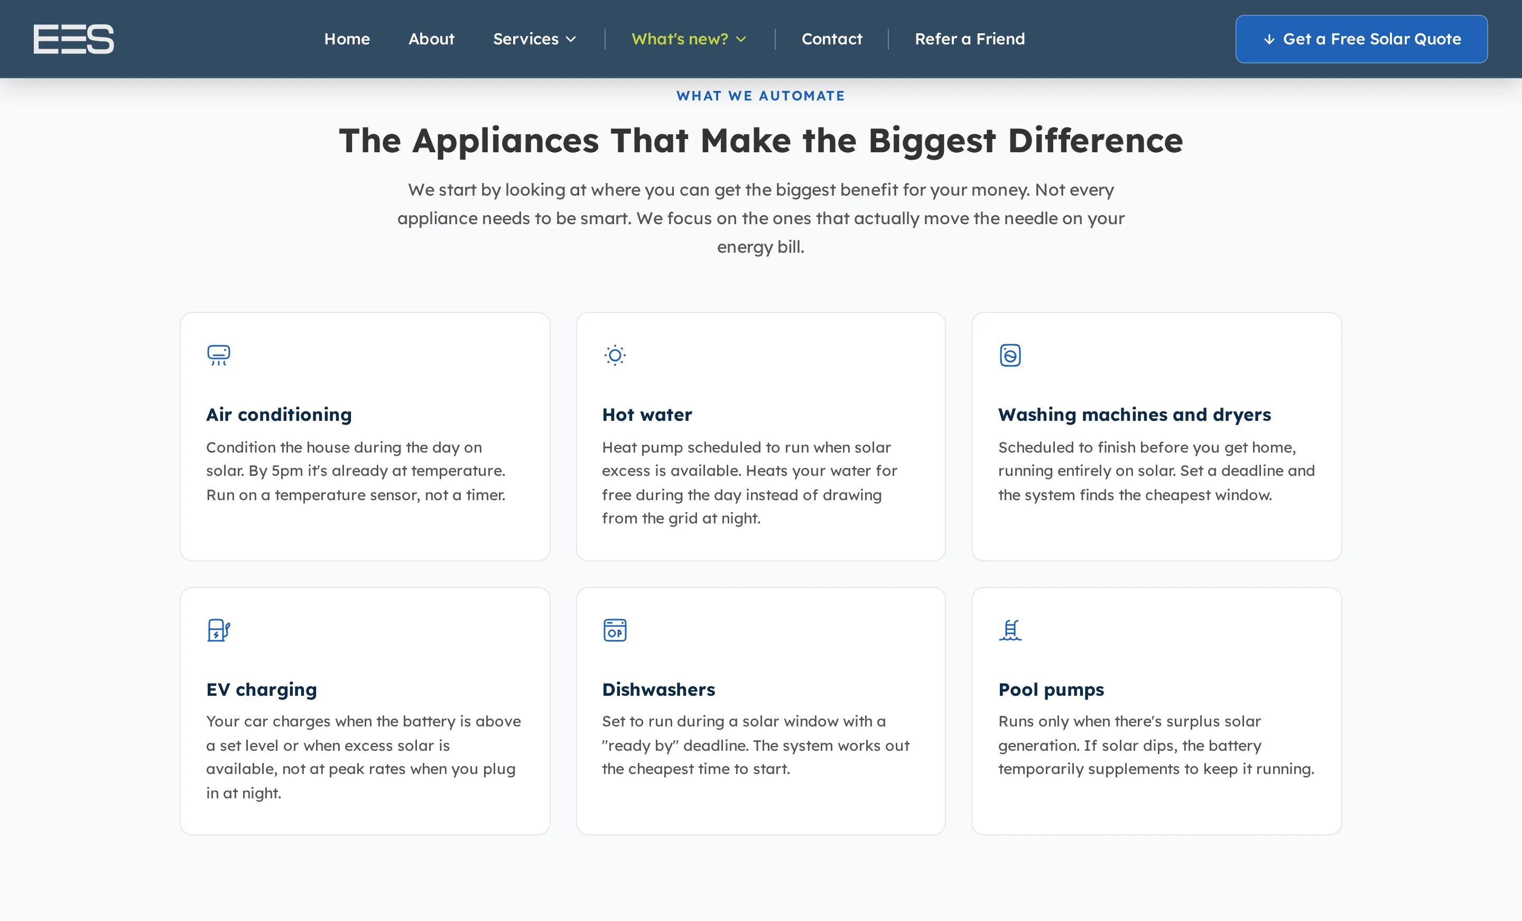Click the air conditioner icon
Viewport: 1522px width, 921px height.
219,355
